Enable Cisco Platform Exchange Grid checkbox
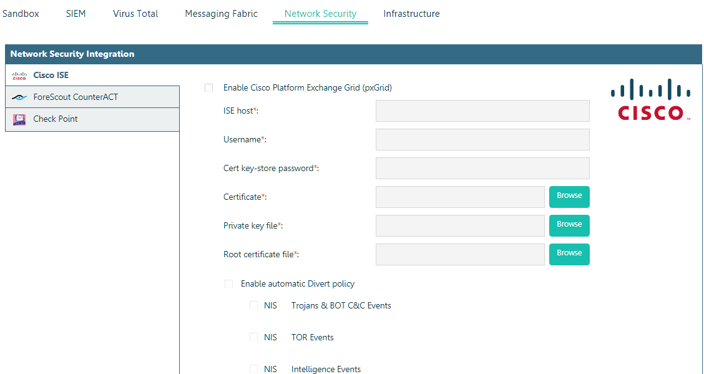The image size is (704, 374). (x=209, y=88)
